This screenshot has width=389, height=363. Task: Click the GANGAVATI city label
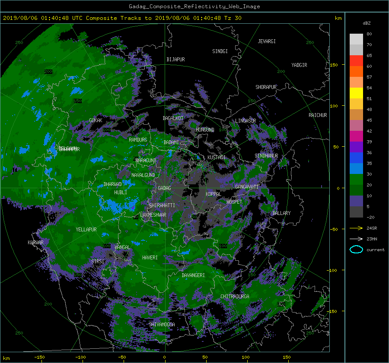(x=247, y=187)
